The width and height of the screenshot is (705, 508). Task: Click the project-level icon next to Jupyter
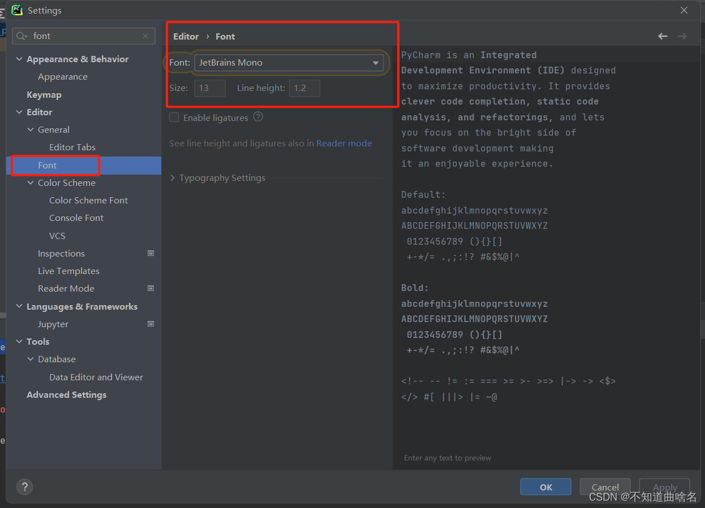point(151,324)
